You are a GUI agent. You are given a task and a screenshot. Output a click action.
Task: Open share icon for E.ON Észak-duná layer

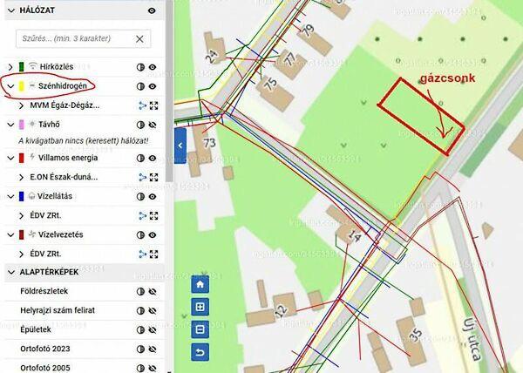(x=141, y=177)
